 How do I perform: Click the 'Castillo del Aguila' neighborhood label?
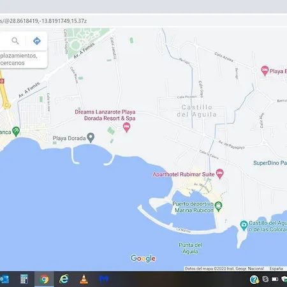(x=197, y=111)
